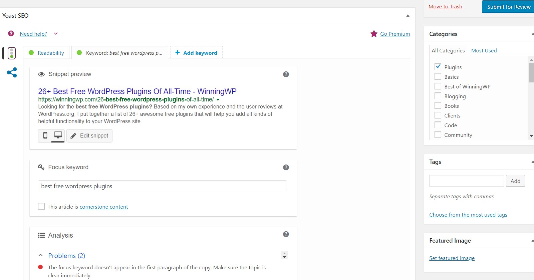Click the categories list scrollbar thumb
Screen dimensions: 534x280
531,72
